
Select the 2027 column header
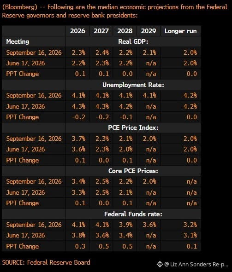101,31
